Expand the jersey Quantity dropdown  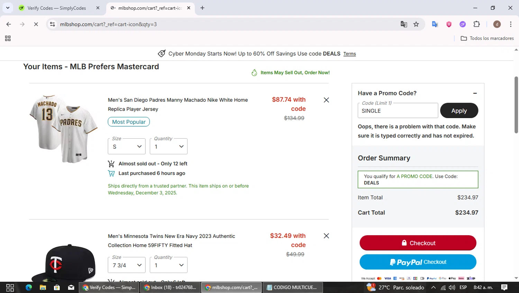click(x=169, y=146)
